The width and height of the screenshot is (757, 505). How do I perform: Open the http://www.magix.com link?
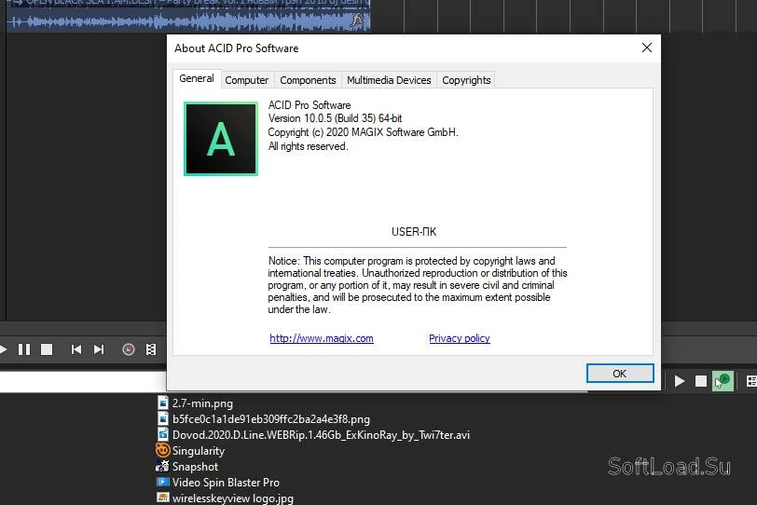tap(322, 338)
